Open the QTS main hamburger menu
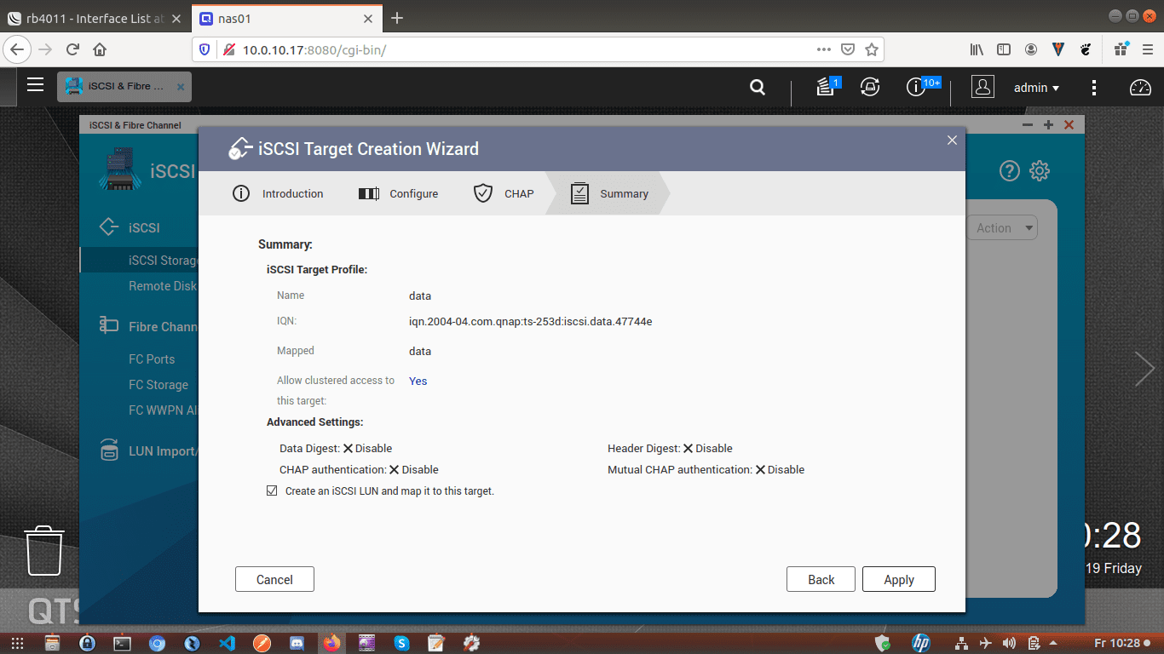The image size is (1164, 654). (x=35, y=84)
